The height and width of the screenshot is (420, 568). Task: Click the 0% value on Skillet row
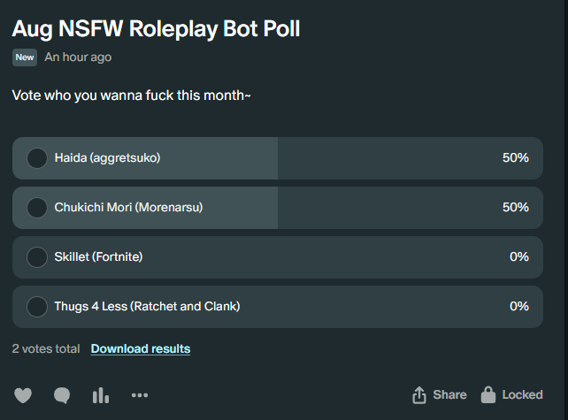[518, 257]
